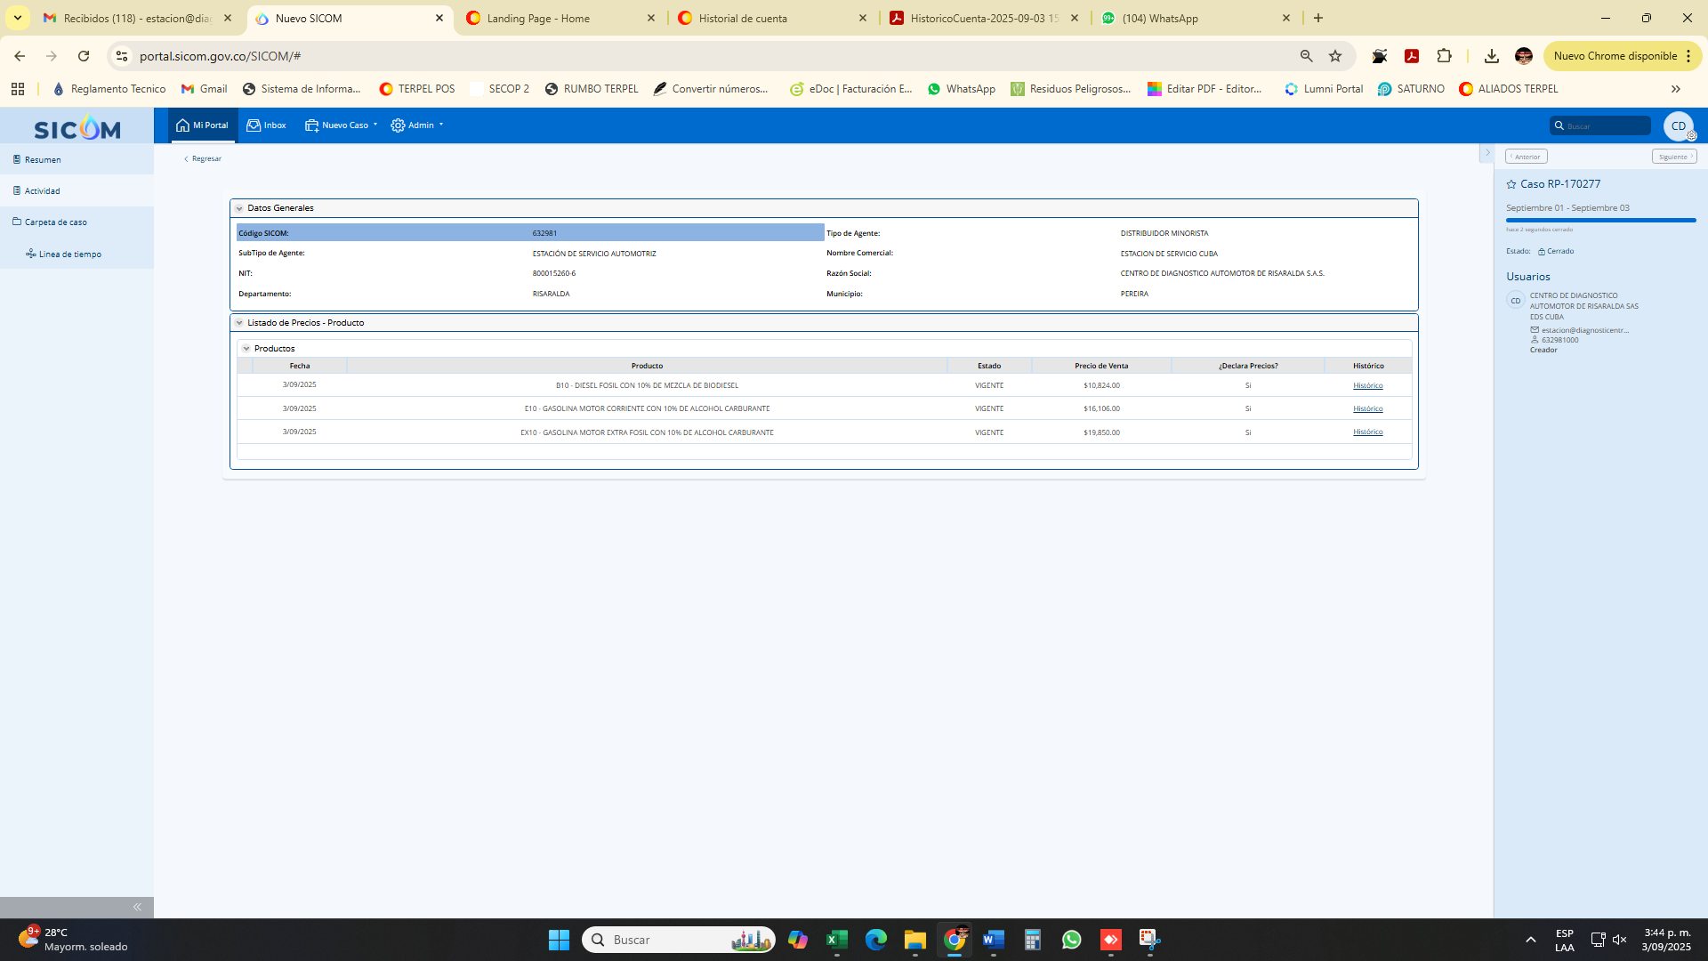Viewport: 1708px width, 961px height.
Task: Collapse the Productos table expander
Action: coord(246,349)
